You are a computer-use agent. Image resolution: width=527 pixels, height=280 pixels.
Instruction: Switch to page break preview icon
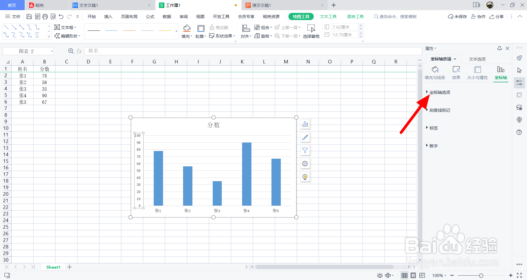[422, 275]
